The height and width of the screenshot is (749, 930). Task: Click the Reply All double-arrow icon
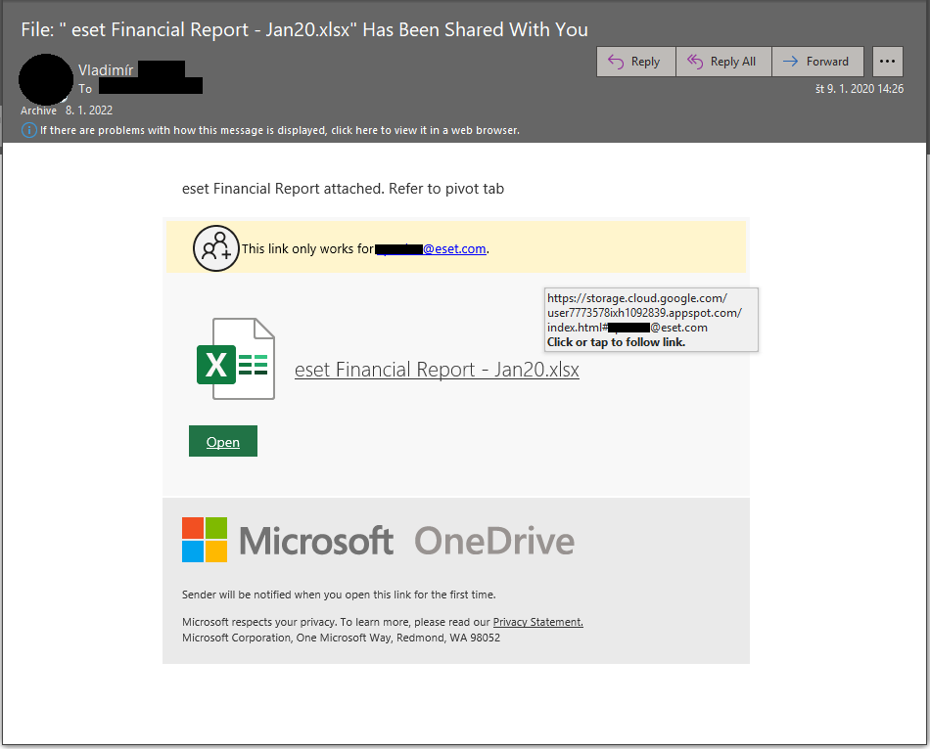[x=695, y=62]
